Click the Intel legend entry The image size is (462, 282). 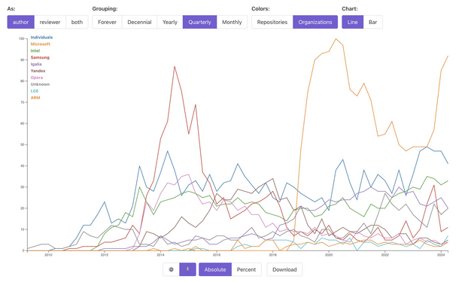35,50
